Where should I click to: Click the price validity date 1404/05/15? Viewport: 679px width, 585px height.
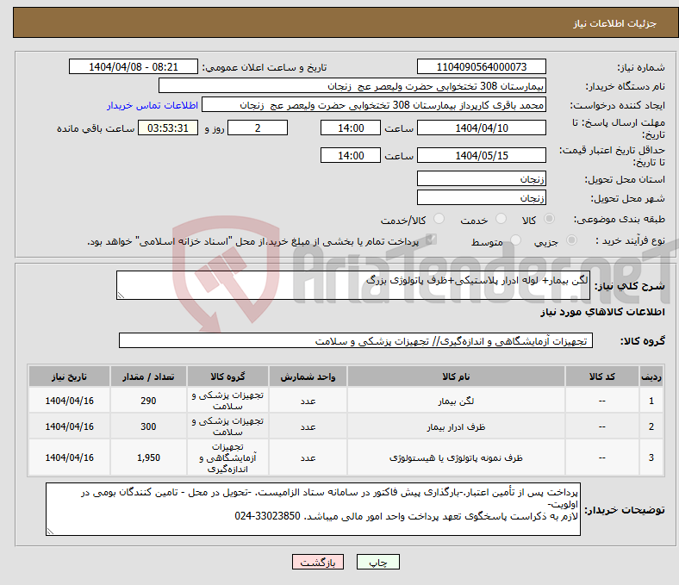(481, 155)
